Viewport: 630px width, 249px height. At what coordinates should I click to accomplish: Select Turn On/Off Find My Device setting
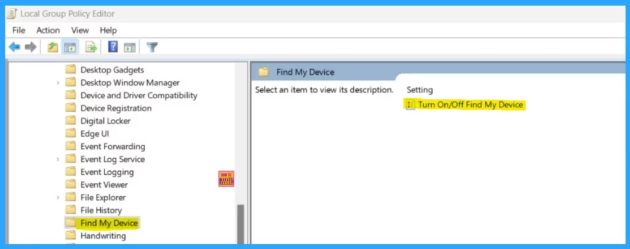(470, 105)
